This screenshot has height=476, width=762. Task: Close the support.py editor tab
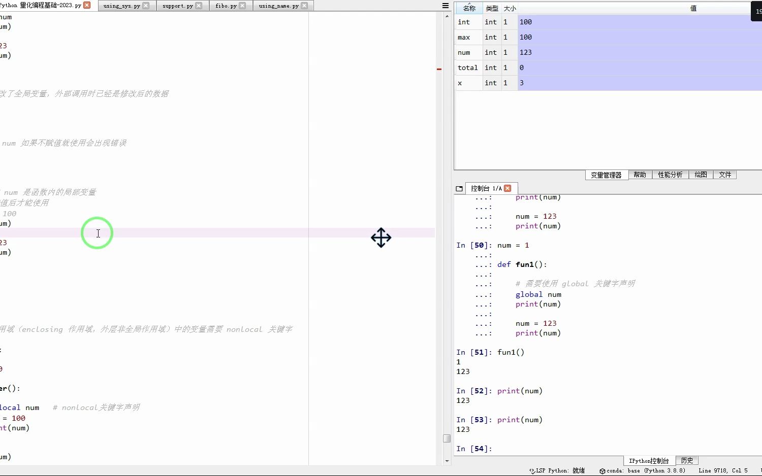(x=199, y=6)
